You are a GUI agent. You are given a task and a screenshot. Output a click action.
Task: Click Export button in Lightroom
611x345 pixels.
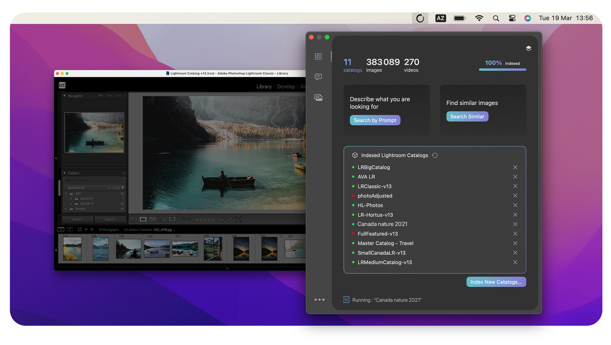110,219
